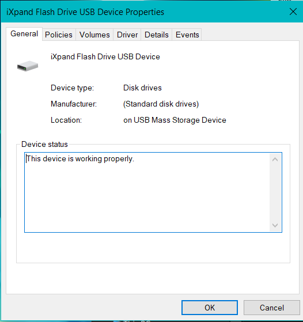This screenshot has height=322, width=303.
Task: Click the dialog title bar text
Action: point(85,12)
